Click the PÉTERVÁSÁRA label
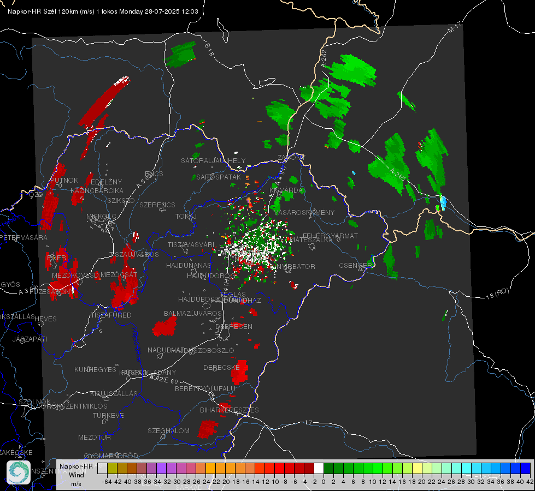The width and height of the screenshot is (535, 491). tap(23, 237)
